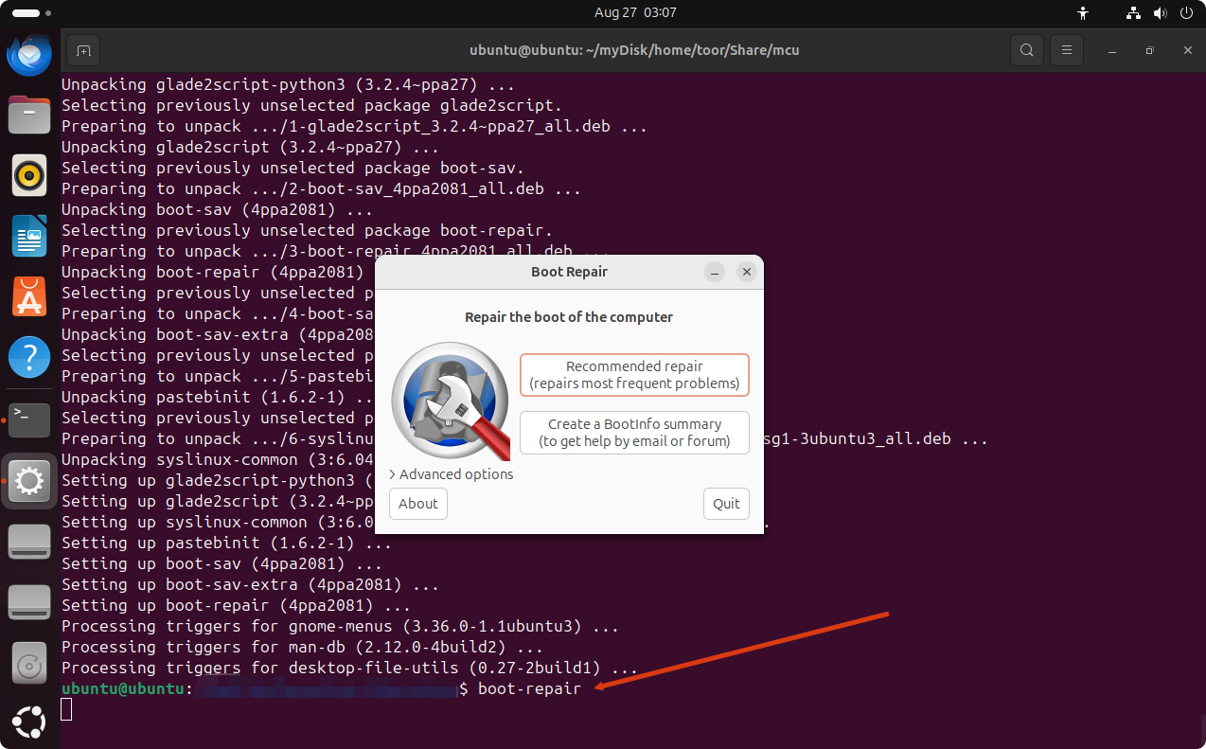Click Recommended repair button
Viewport: 1206px width, 749px height.
634,375
